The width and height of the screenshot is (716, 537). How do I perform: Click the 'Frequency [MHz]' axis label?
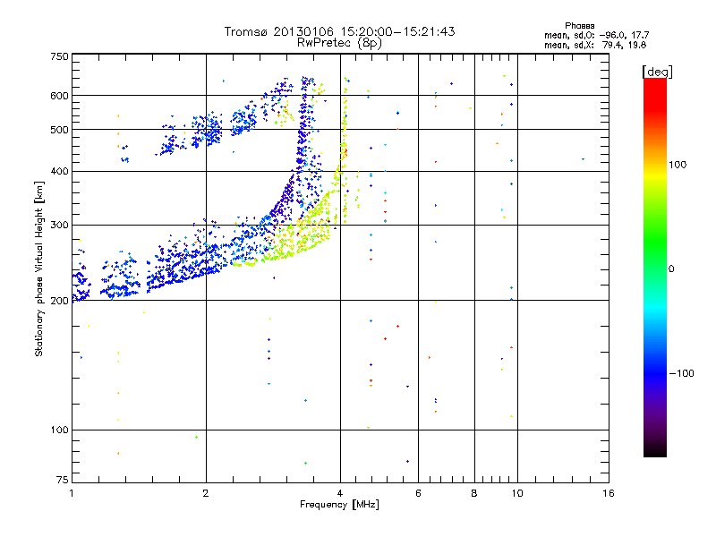point(339,505)
